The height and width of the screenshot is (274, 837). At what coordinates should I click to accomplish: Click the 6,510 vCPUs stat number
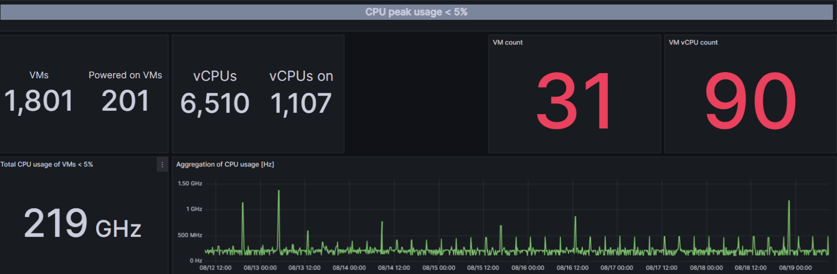[x=215, y=103]
